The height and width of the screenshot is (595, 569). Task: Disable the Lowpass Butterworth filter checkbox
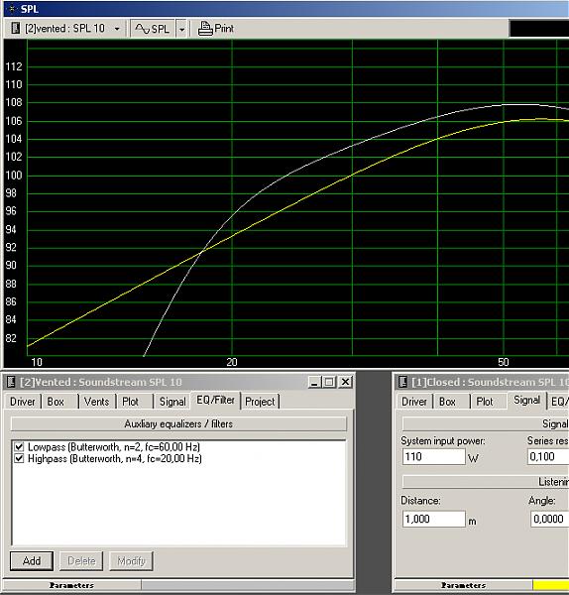pos(19,446)
